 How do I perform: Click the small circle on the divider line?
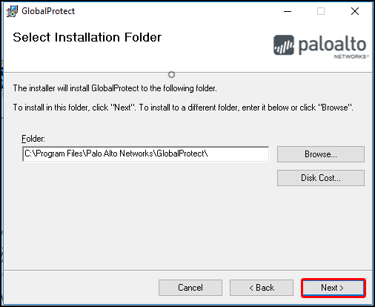click(x=171, y=74)
